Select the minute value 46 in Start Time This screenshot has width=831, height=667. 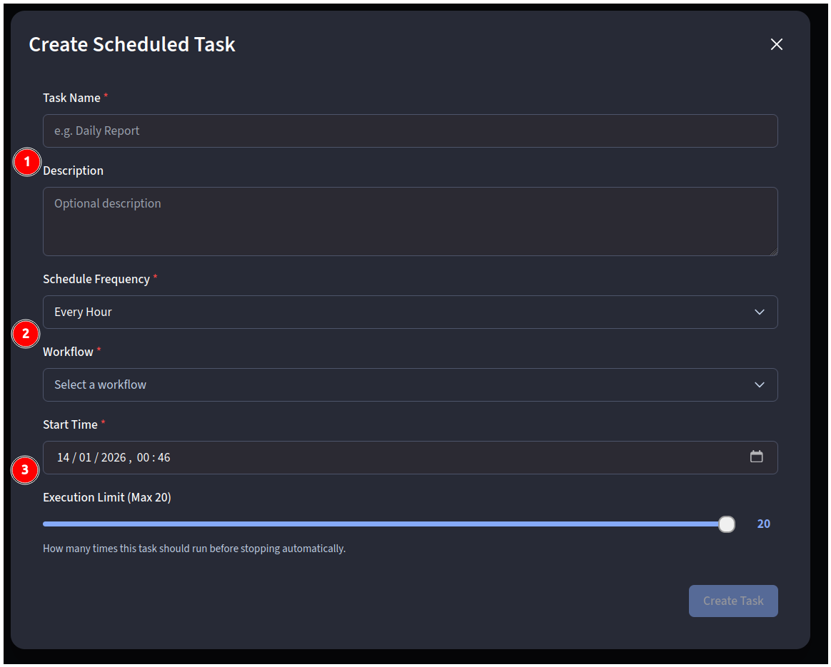[x=163, y=457]
